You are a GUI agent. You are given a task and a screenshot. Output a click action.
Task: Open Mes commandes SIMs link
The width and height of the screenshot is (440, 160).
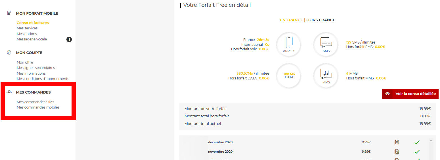point(35,102)
